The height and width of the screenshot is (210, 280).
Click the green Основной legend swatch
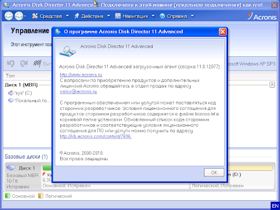(x=7, y=196)
